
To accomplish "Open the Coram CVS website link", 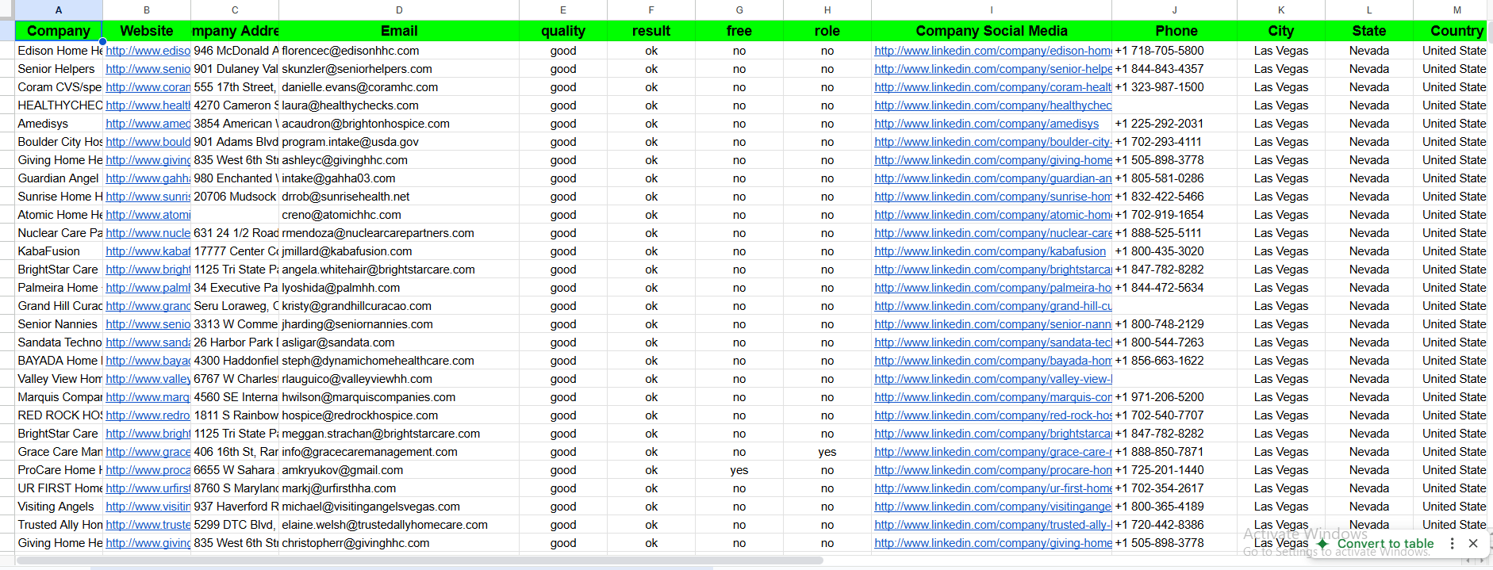I will [148, 87].
